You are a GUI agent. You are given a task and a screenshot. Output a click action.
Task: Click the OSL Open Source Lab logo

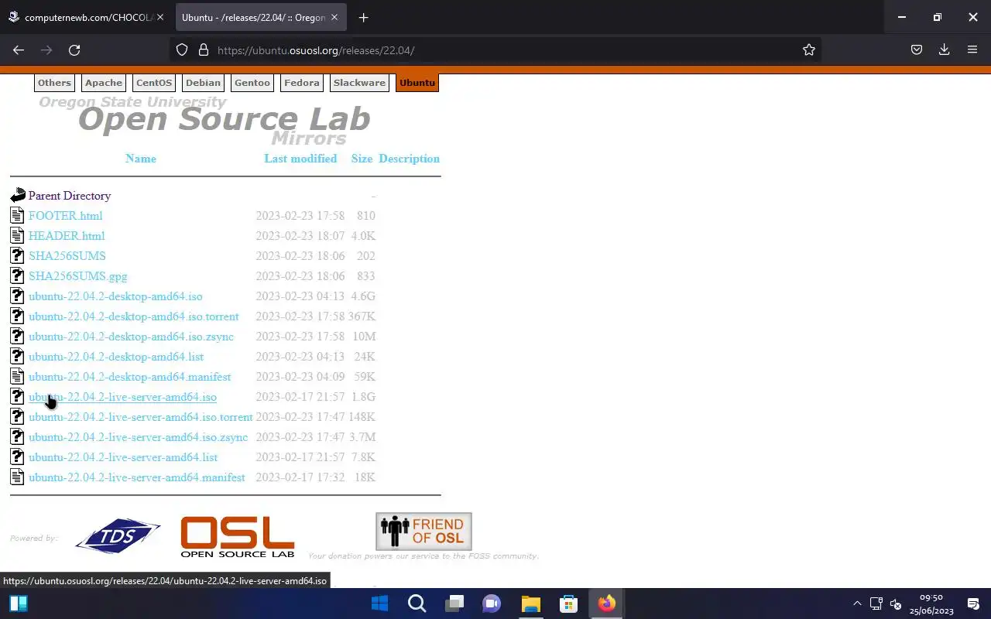click(x=237, y=536)
